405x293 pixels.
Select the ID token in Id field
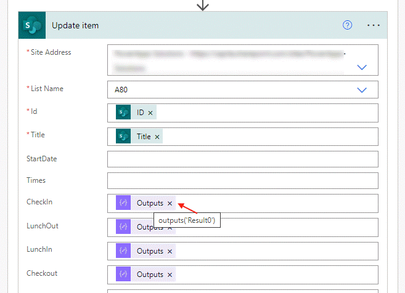coord(136,112)
